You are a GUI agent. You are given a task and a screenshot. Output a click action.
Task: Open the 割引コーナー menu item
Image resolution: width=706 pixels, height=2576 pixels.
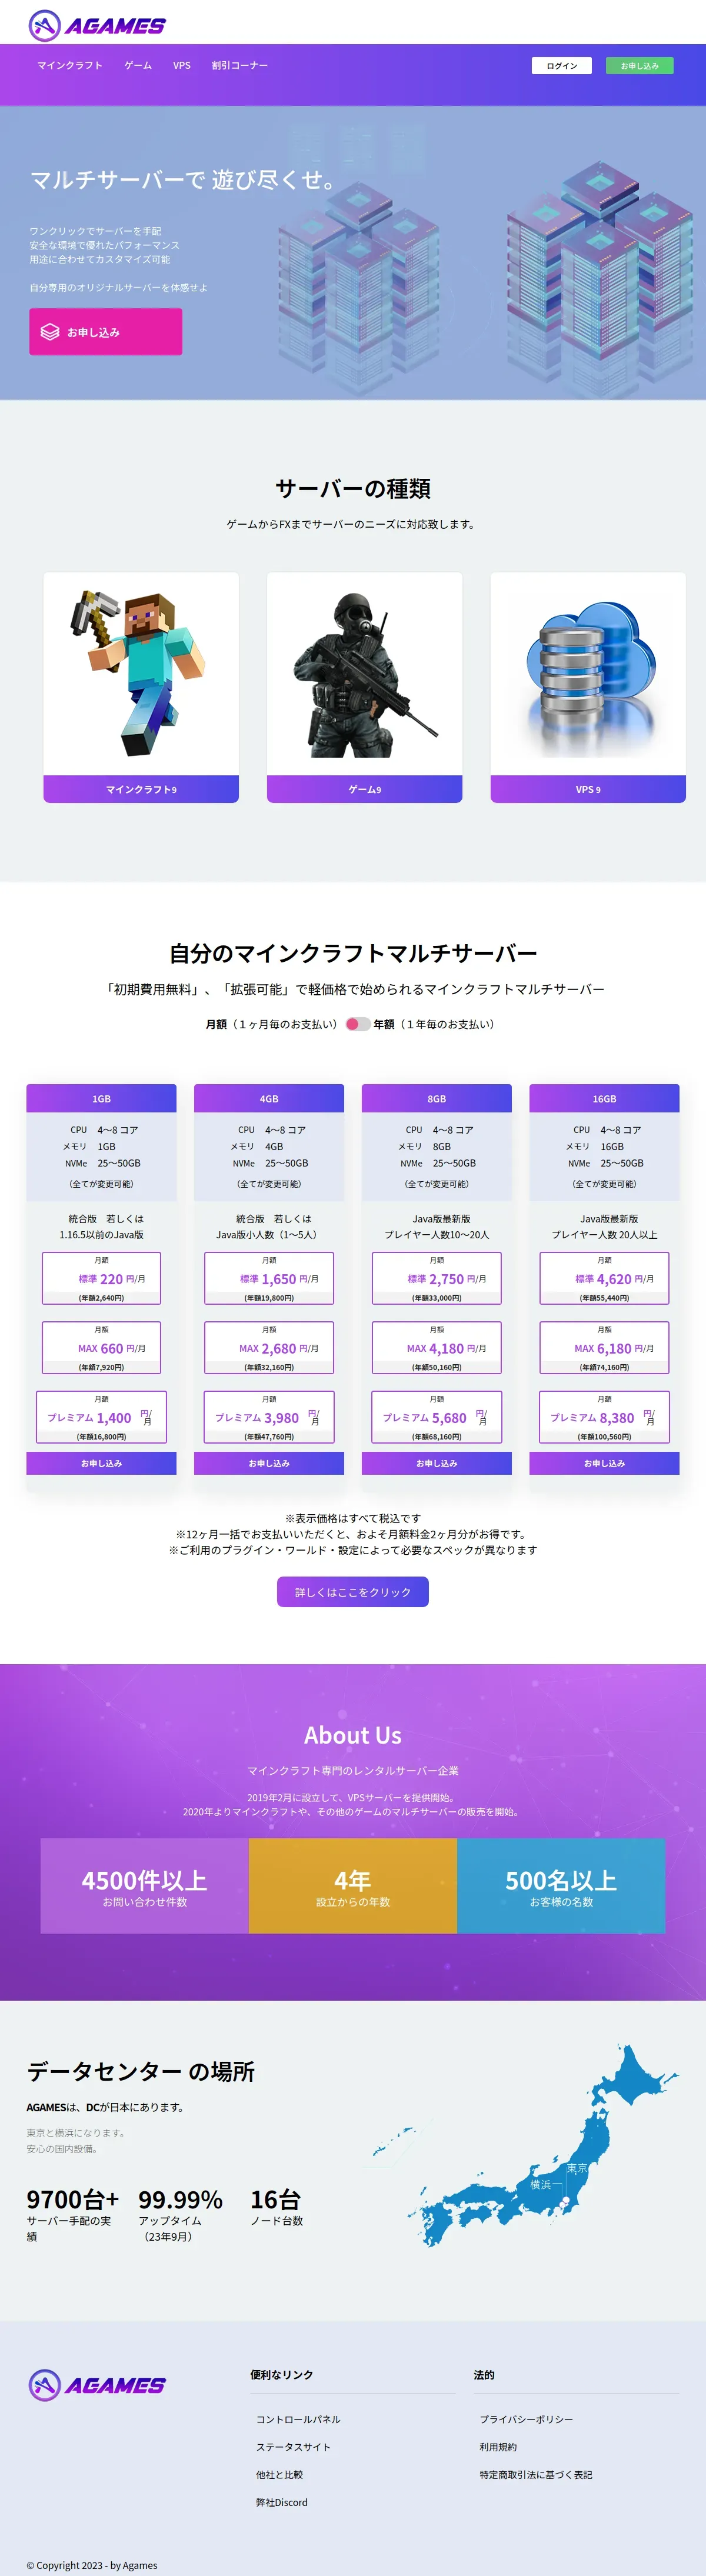coord(239,65)
